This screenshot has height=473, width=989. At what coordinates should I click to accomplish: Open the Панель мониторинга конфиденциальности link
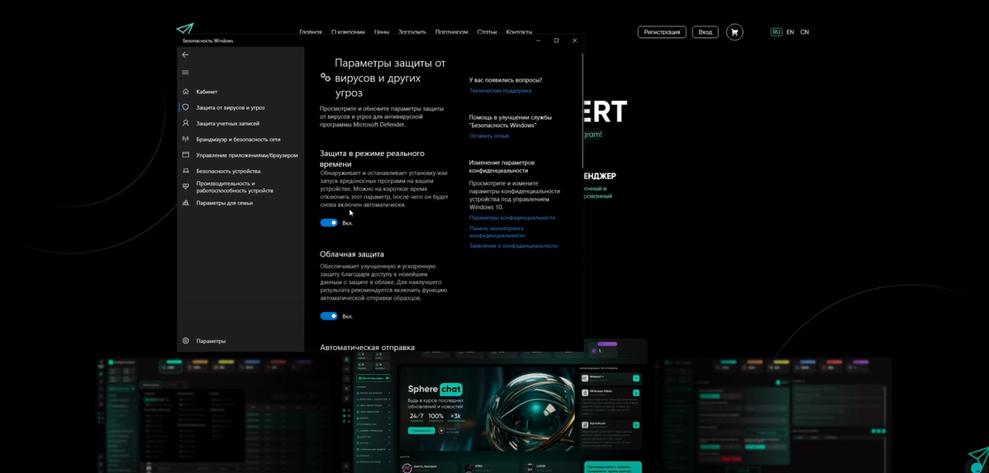click(497, 232)
